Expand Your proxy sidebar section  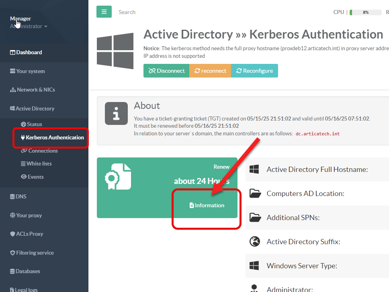[29, 215]
